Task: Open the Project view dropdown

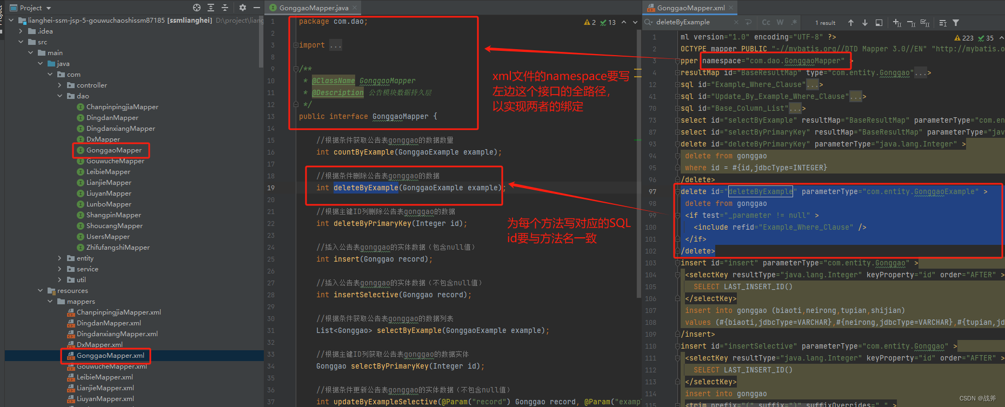Action: point(49,8)
